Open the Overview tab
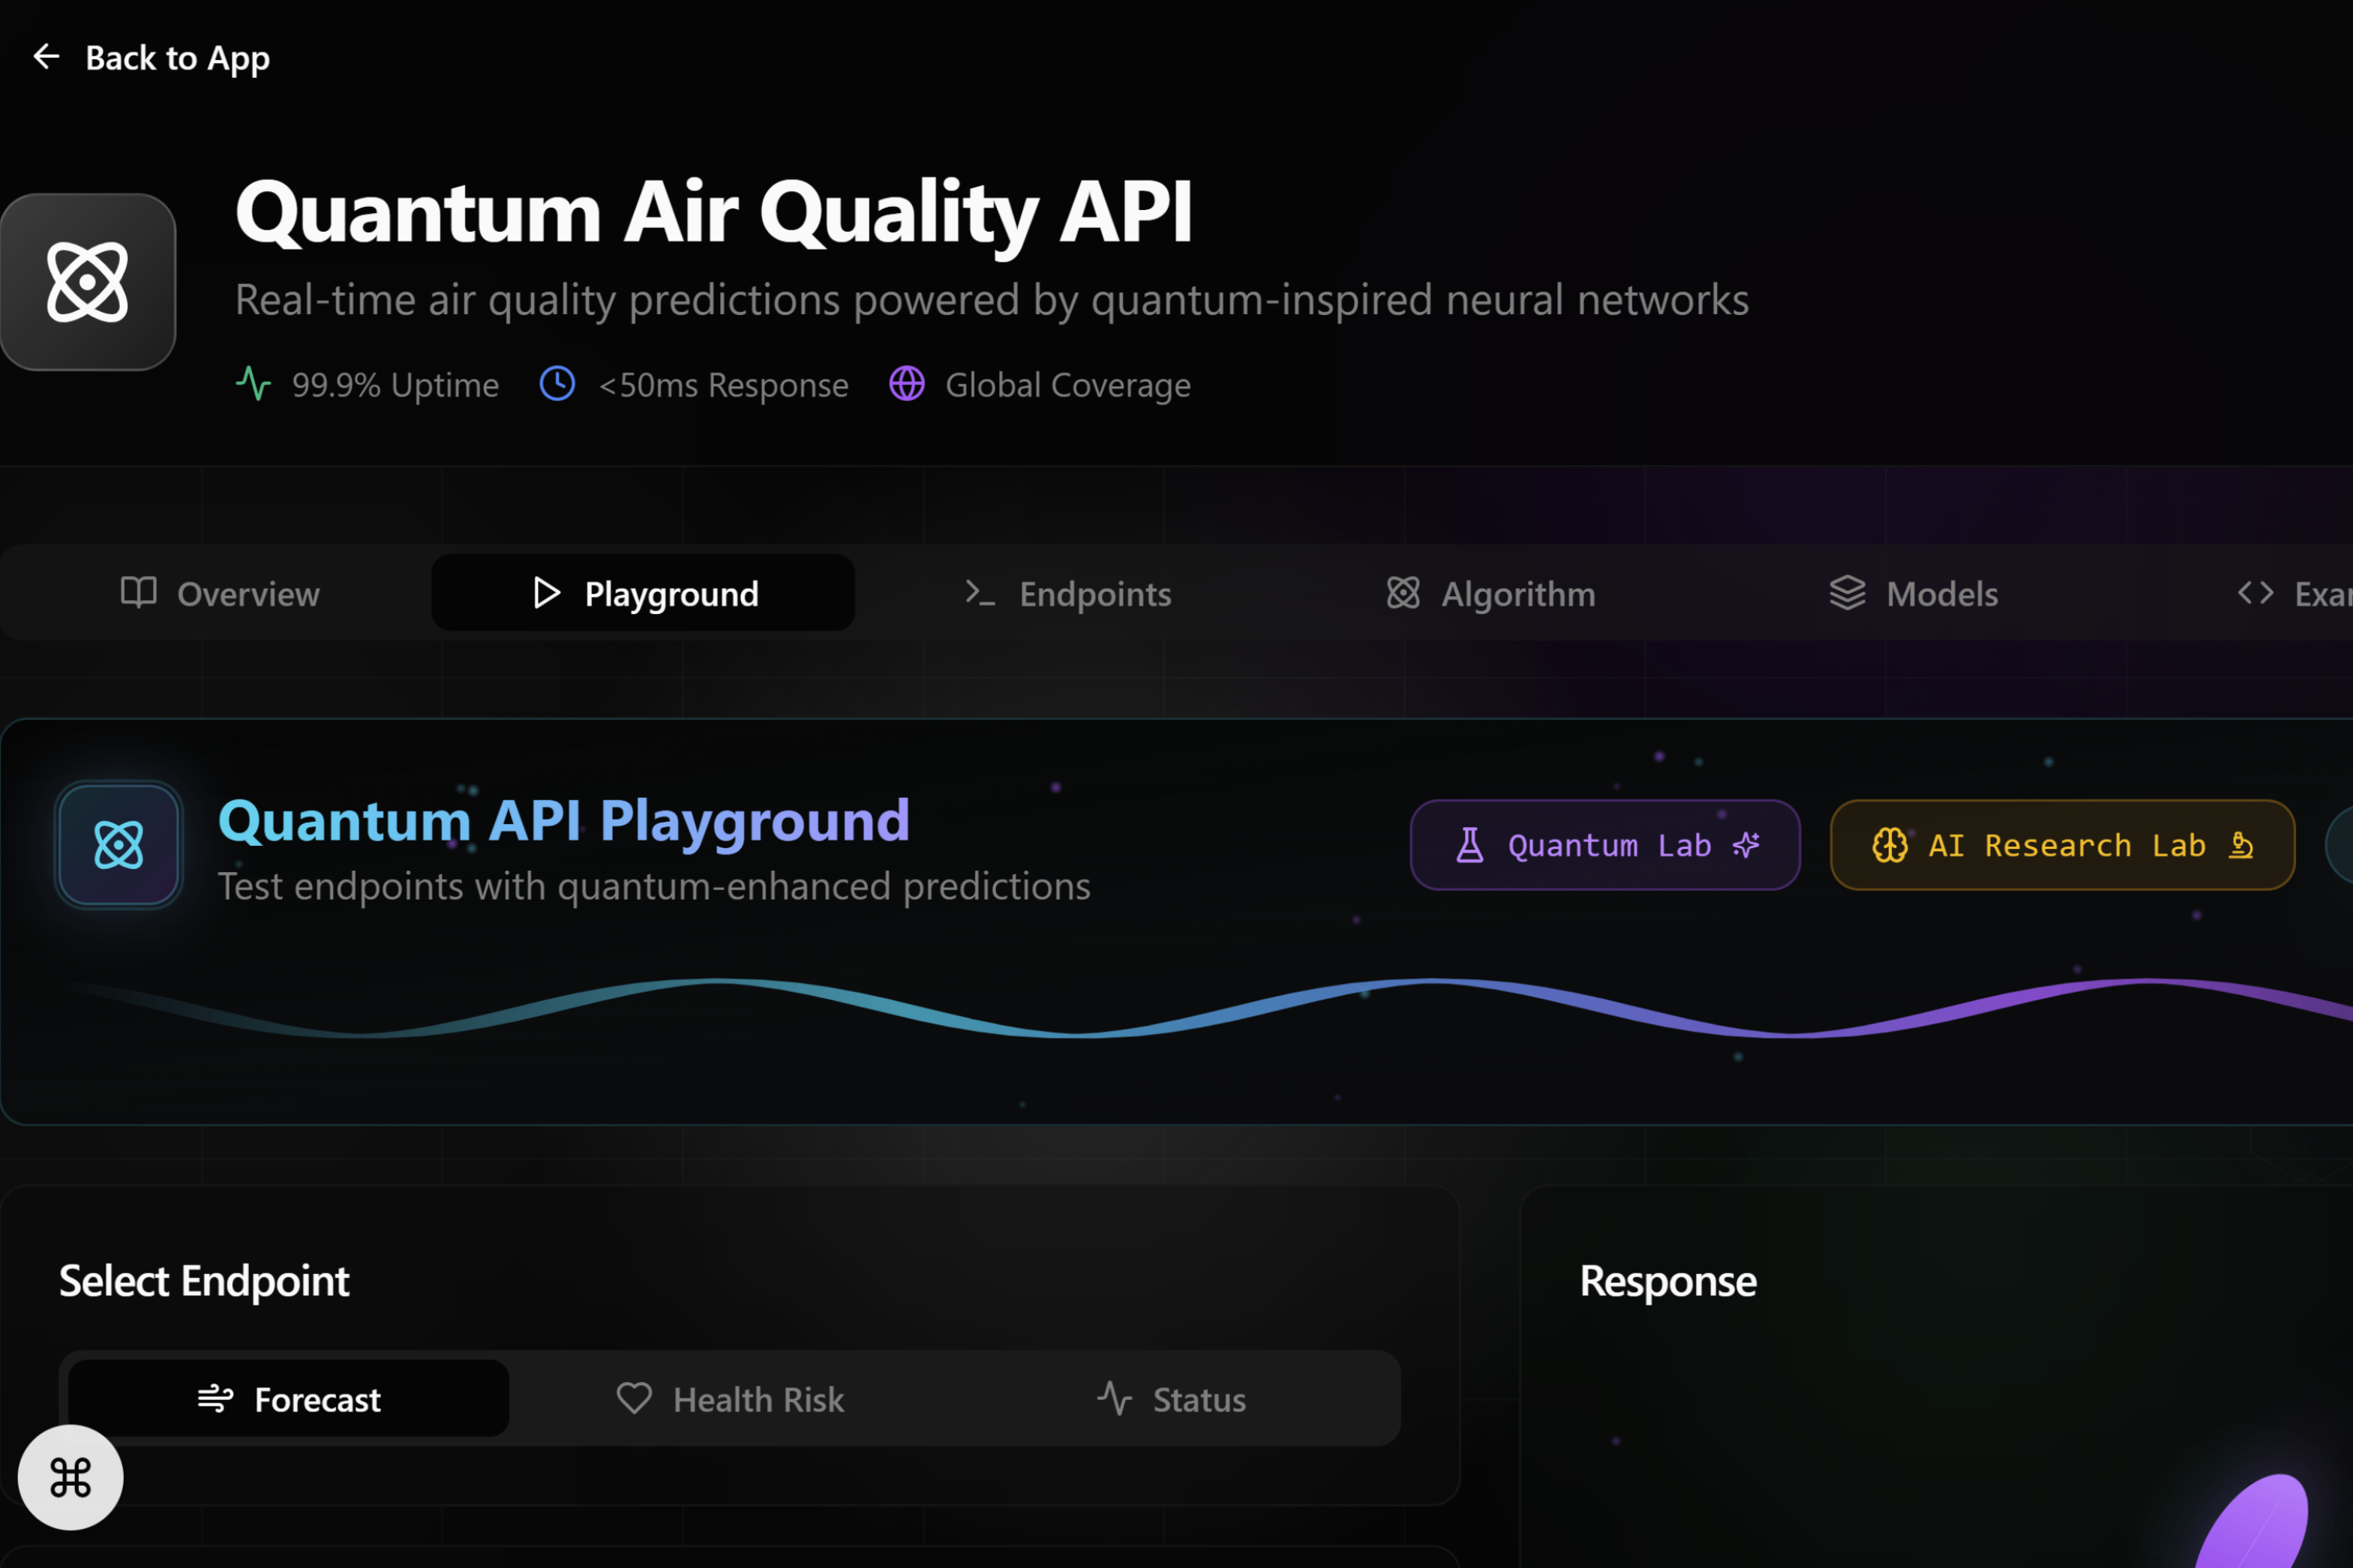This screenshot has height=1568, width=2353. (220, 594)
